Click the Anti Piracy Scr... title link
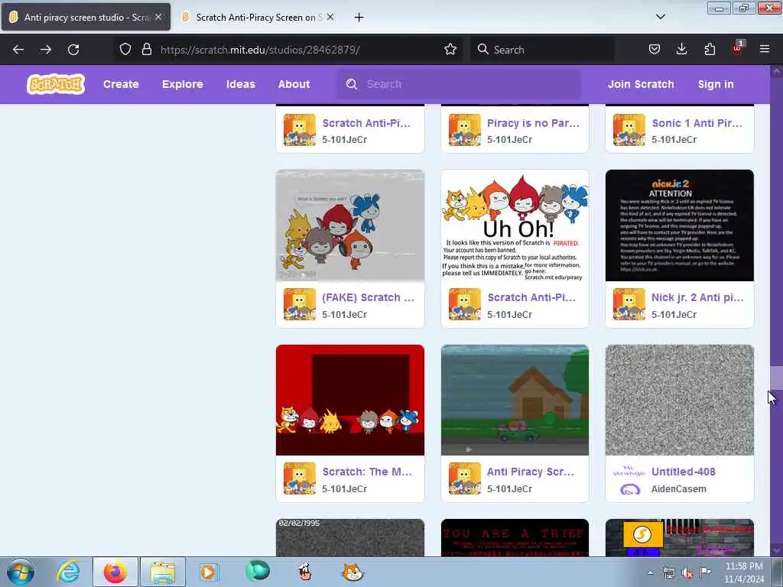Image resolution: width=783 pixels, height=587 pixels. (531, 472)
